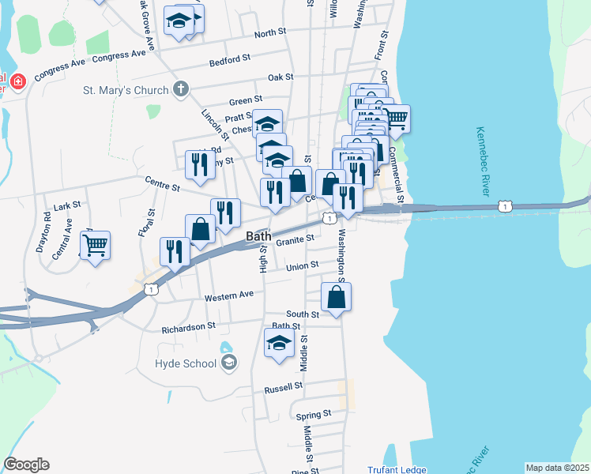Click the Route 1 shield on the Kennebec bridge

505,206
